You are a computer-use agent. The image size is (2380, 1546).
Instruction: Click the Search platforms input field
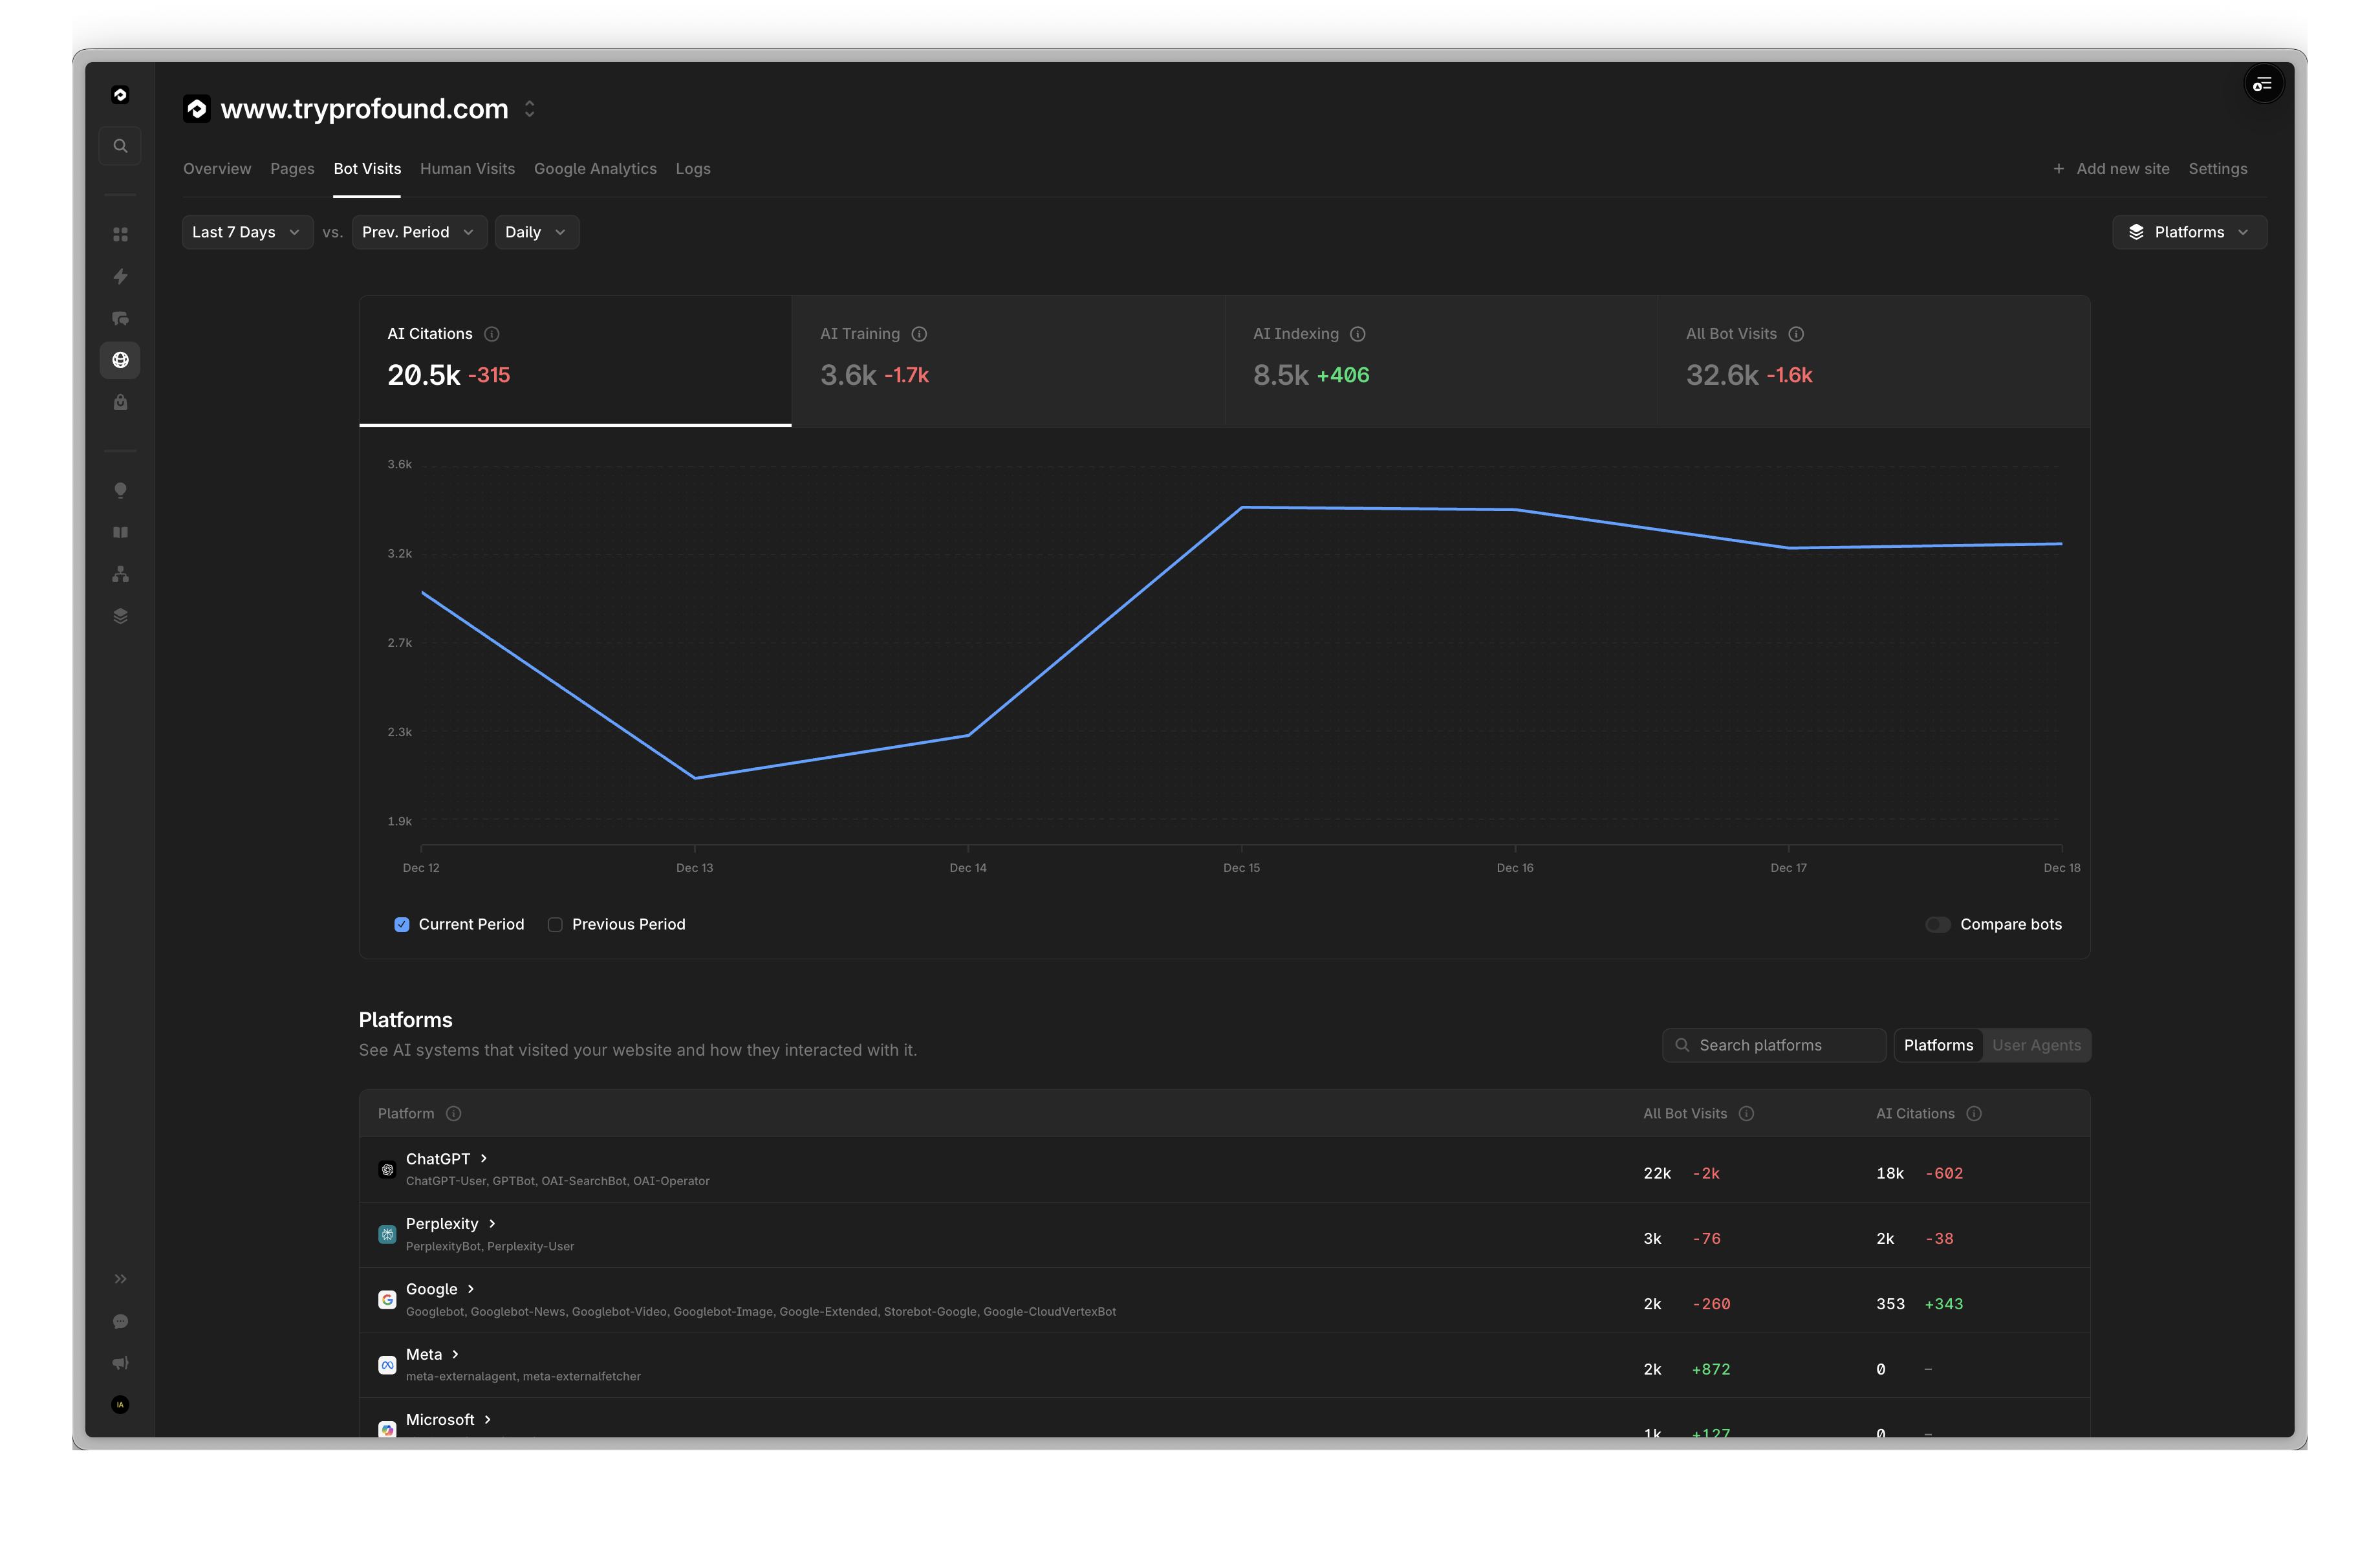[1775, 1044]
